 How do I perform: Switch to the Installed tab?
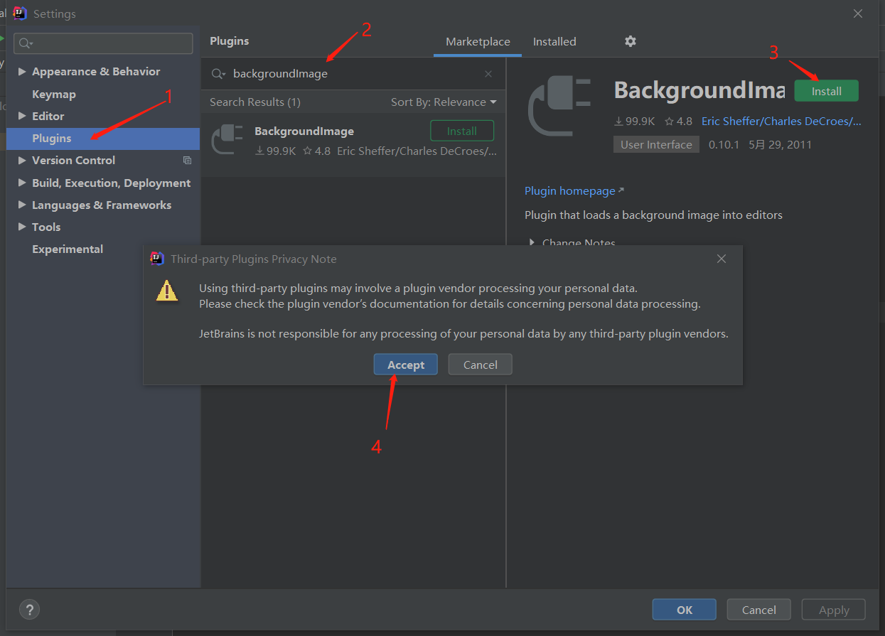pos(554,42)
